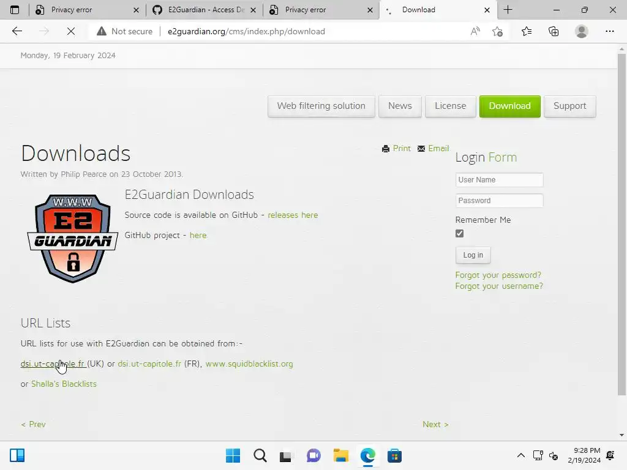
Task: Open the Chat app in taskbar
Action: pos(313,455)
